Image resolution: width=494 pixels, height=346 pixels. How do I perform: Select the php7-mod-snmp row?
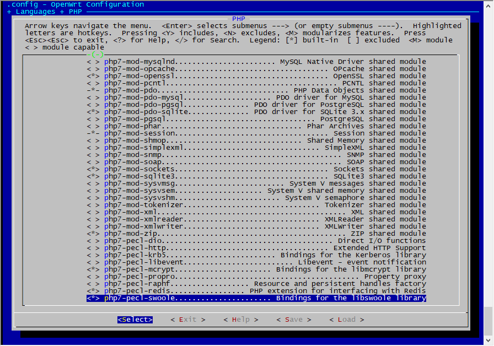(256, 155)
